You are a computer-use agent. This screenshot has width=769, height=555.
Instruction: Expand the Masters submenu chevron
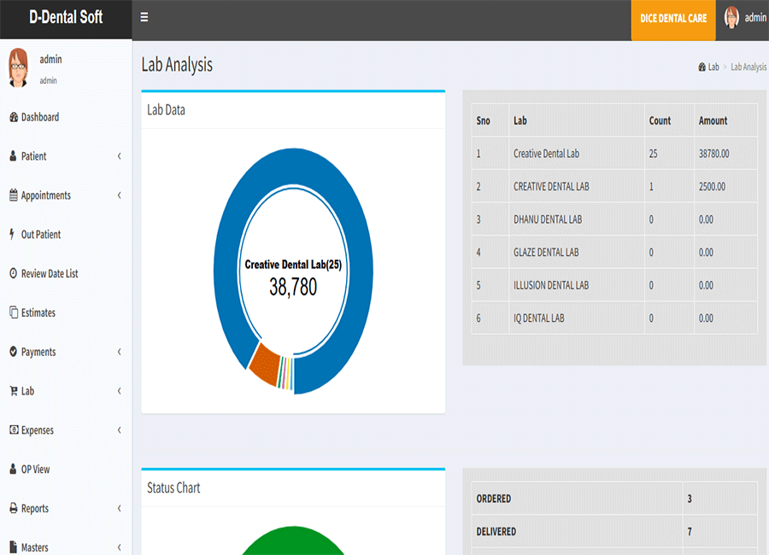[x=119, y=547]
